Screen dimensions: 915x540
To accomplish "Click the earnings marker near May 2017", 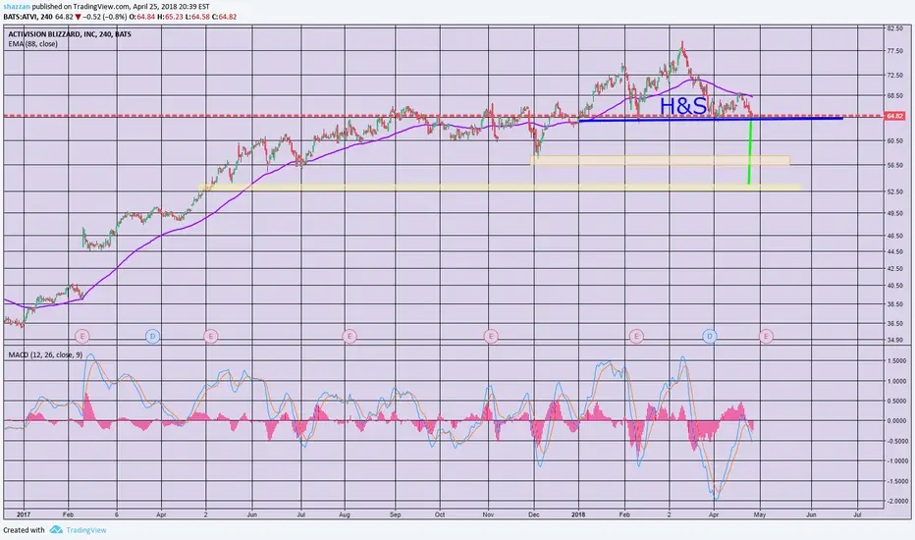I will pyautogui.click(x=211, y=336).
